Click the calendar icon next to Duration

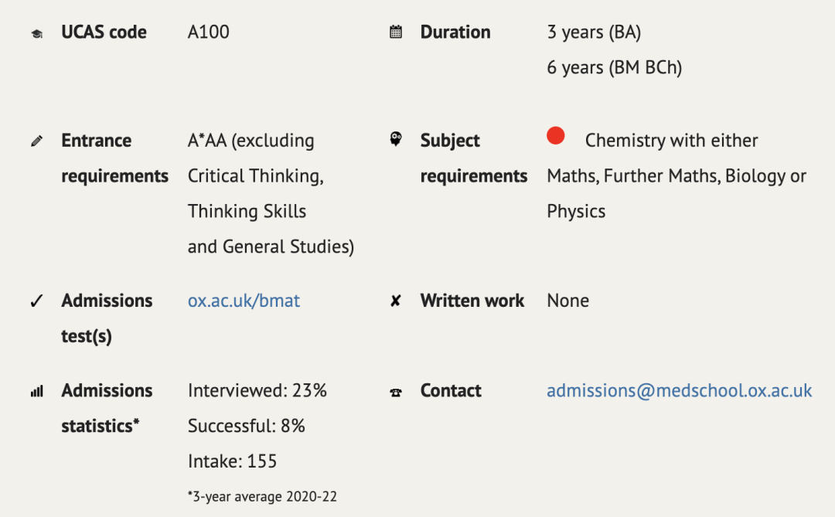click(x=396, y=32)
